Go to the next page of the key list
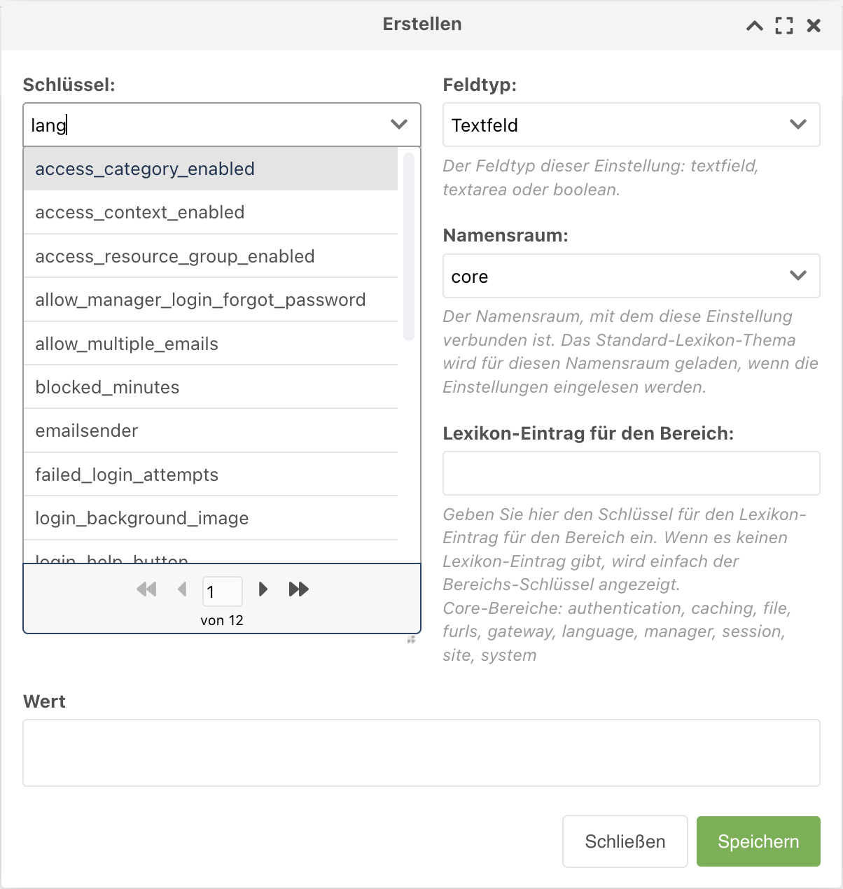This screenshot has height=889, width=843. pyautogui.click(x=263, y=589)
